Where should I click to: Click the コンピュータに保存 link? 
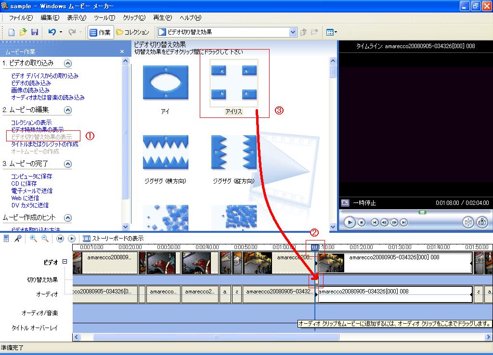(31, 176)
